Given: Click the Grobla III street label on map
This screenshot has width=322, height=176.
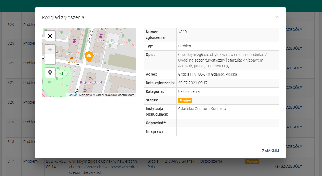Looking at the screenshot, I should click(x=90, y=36).
